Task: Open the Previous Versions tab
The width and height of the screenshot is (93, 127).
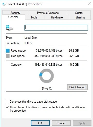Action: pyautogui.click(x=48, y=13)
